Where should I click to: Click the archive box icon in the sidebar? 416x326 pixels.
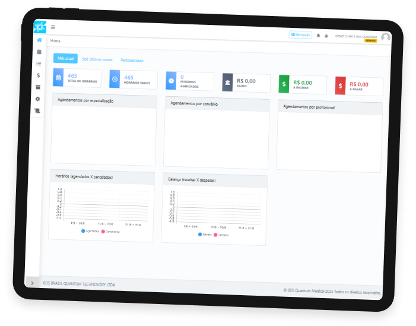coord(38,87)
